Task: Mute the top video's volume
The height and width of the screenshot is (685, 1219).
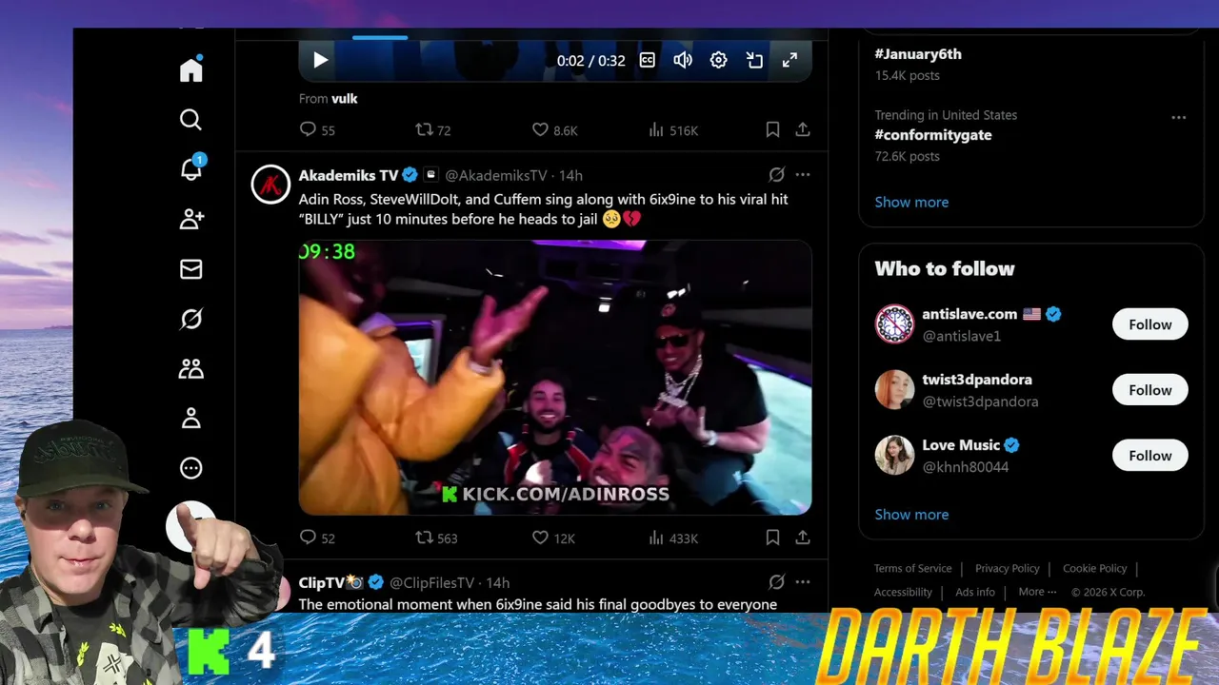Action: 683,60
